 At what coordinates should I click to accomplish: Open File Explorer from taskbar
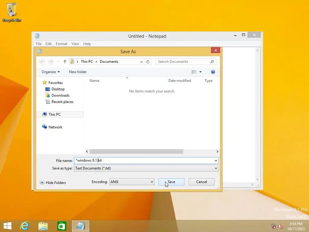[43, 226]
